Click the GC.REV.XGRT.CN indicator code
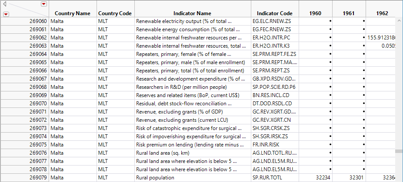Screen dimensions: 403x182 point(275,120)
